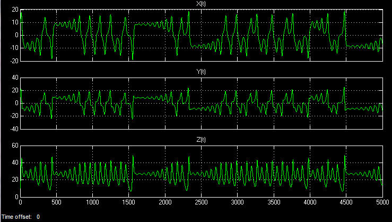Click the 2500 time axis tick label

click(x=201, y=202)
